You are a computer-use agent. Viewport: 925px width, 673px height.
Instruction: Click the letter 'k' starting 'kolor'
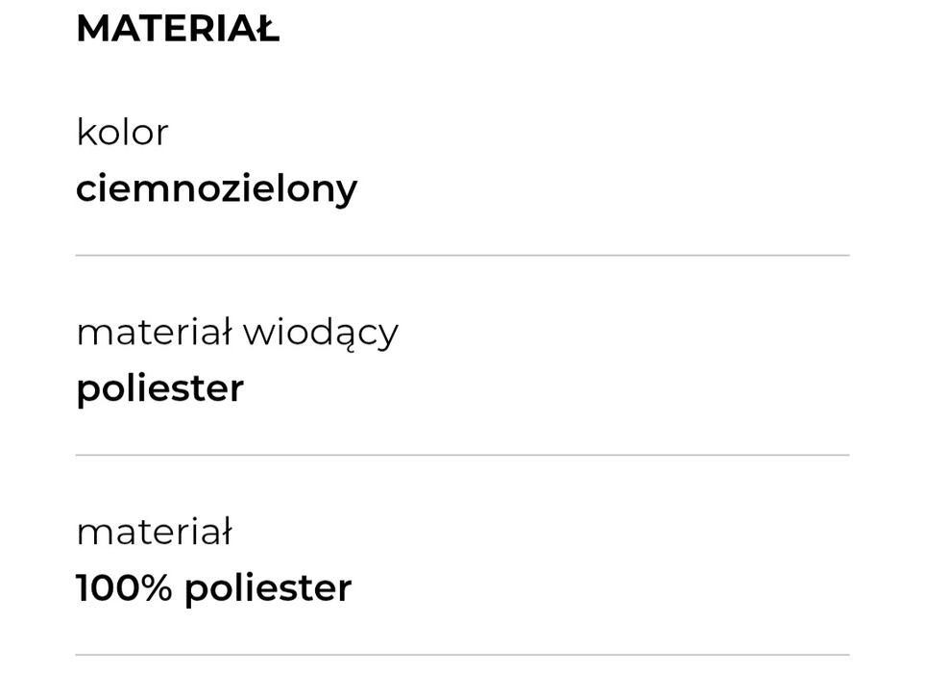click(84, 133)
